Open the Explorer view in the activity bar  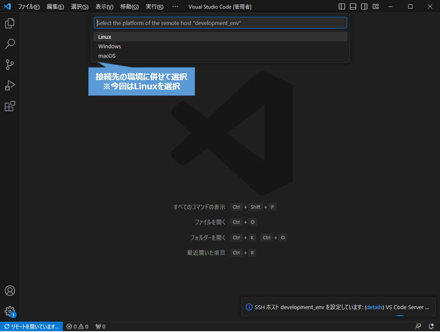(x=9, y=23)
